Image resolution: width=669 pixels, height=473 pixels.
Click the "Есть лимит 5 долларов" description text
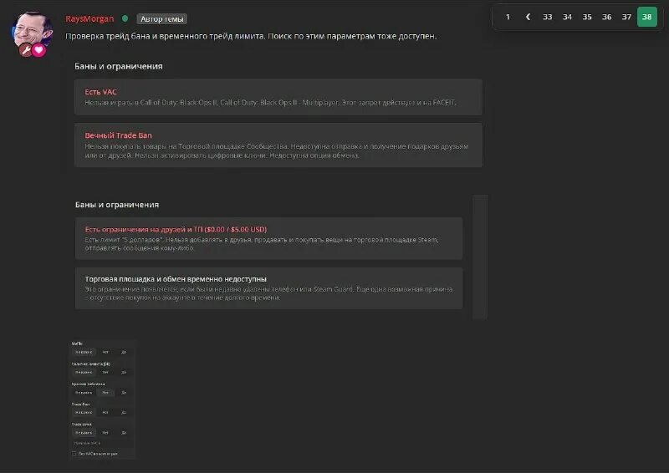tap(262, 243)
